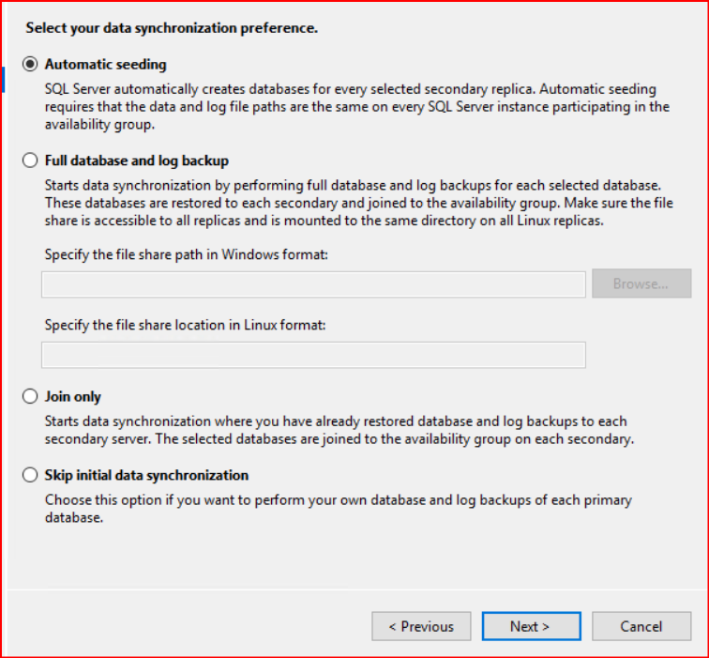Screen dimensions: 709x658
Task: Click the Skip initial data synchronization description
Action: click(x=338, y=509)
